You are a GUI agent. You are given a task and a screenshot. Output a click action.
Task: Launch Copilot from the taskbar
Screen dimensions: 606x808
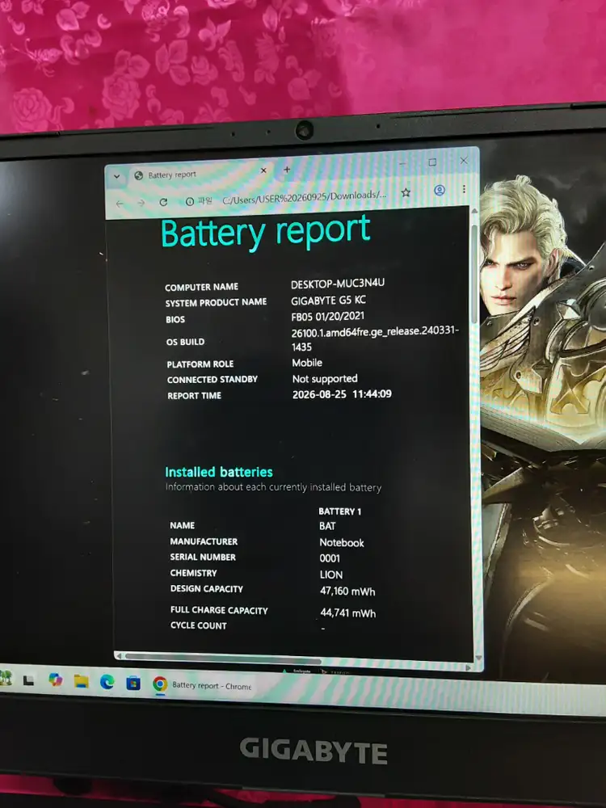[x=55, y=680]
